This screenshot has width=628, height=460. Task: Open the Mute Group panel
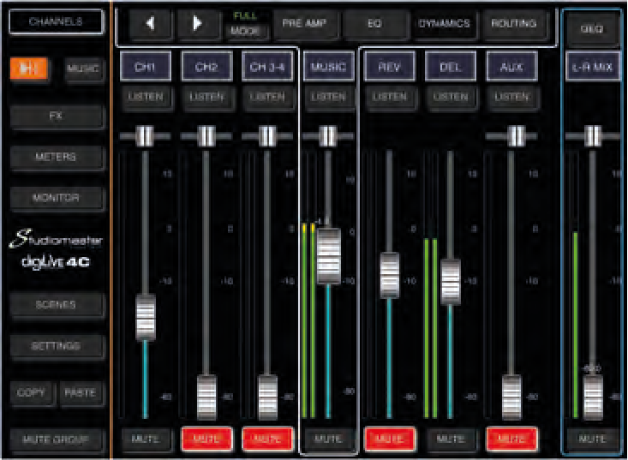(56, 440)
